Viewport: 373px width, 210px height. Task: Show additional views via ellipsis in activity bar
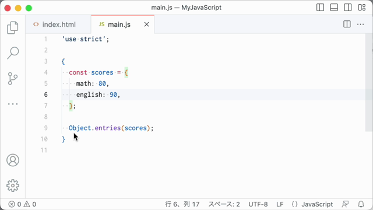[x=13, y=104]
